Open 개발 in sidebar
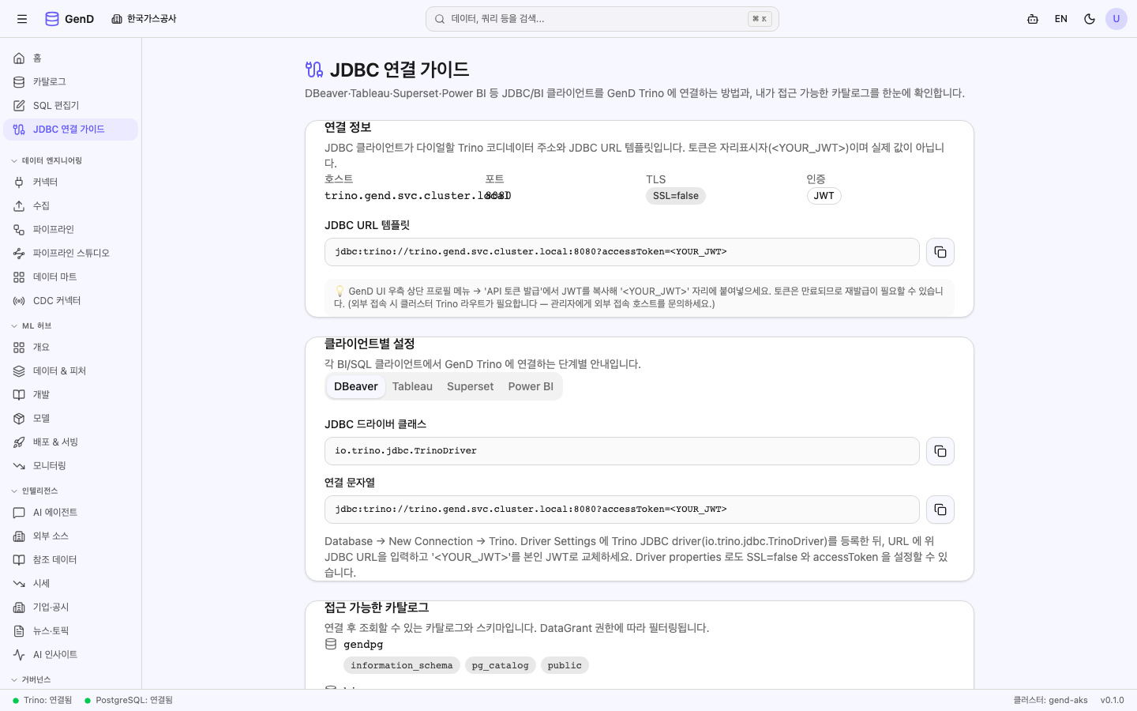 point(71,395)
